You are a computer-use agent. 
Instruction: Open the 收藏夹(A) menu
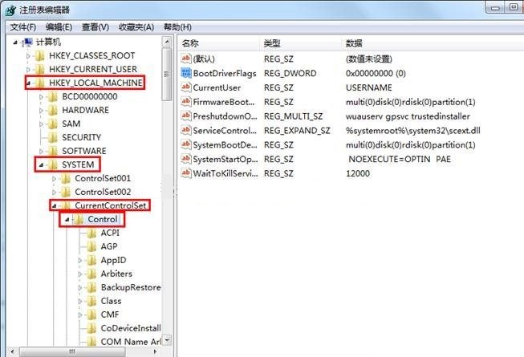pos(136,27)
